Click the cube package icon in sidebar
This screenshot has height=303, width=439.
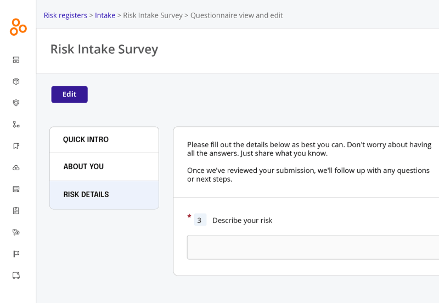point(16,81)
